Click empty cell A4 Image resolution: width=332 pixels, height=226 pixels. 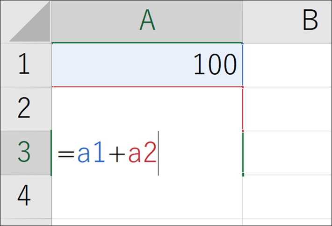[x=147, y=197]
